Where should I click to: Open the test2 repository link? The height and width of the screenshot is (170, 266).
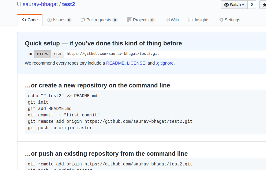[x=69, y=4]
